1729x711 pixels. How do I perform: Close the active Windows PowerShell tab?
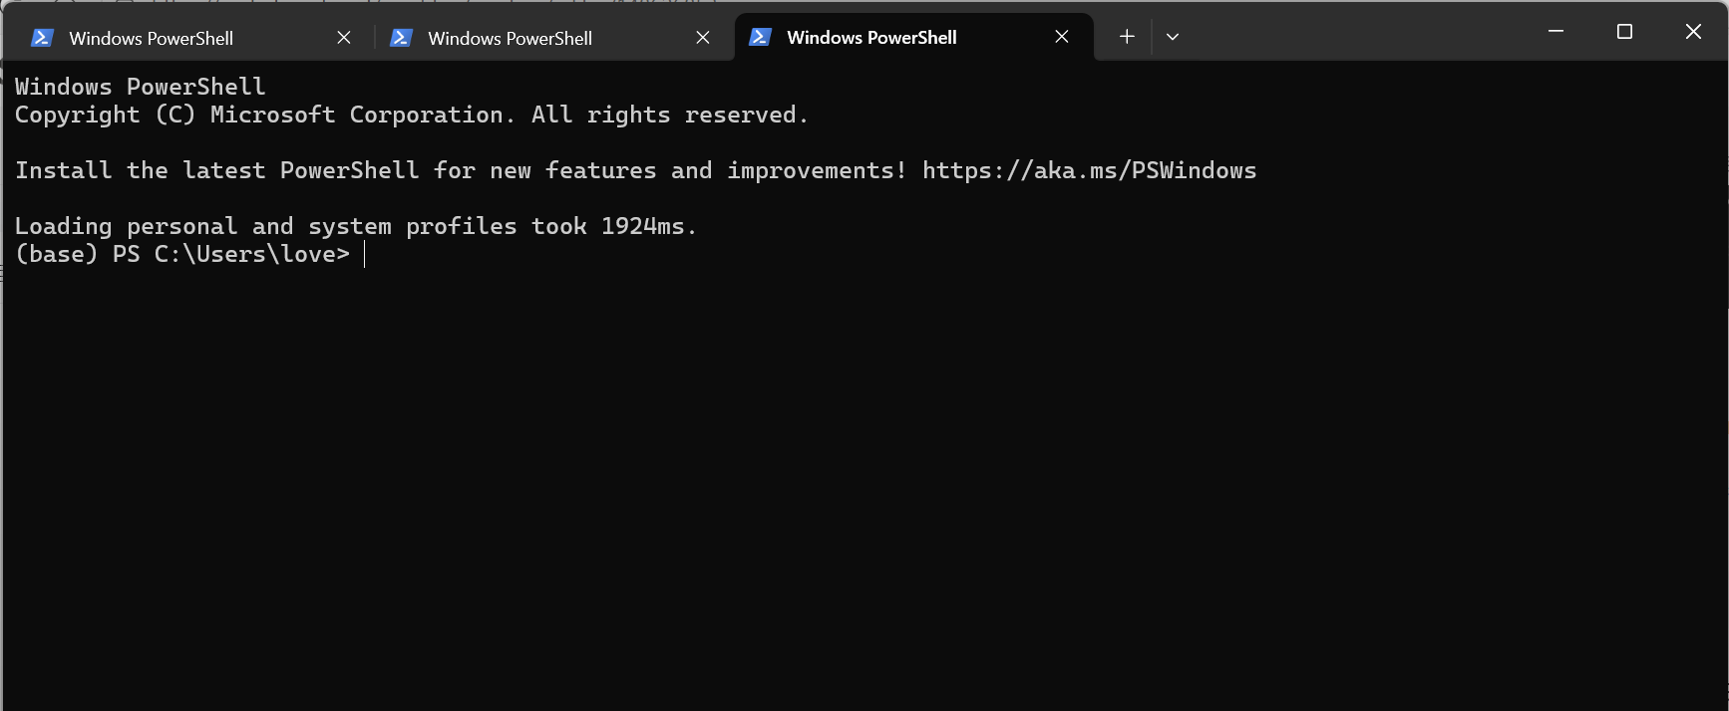pyautogui.click(x=1061, y=37)
